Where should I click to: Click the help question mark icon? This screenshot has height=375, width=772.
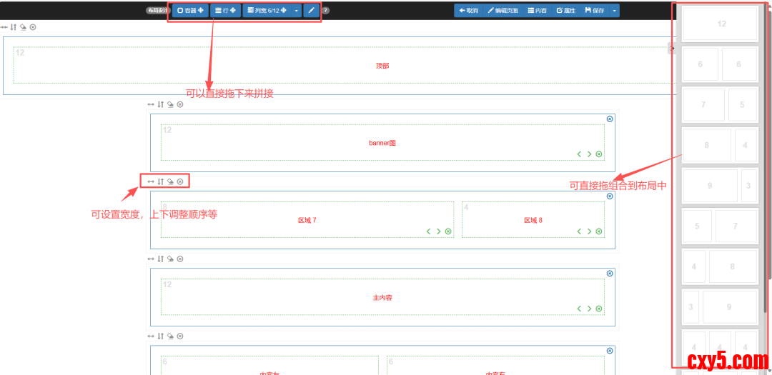[x=326, y=11]
